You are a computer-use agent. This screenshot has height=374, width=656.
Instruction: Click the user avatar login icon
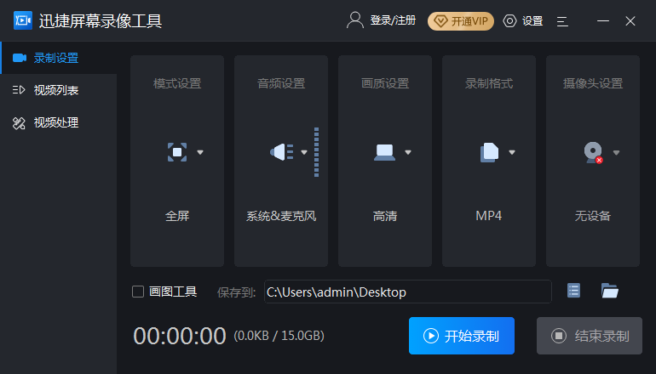coord(354,20)
